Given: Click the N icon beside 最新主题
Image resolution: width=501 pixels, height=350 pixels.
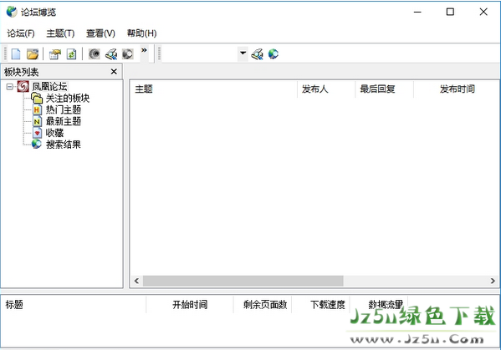Looking at the screenshot, I should click(37, 121).
